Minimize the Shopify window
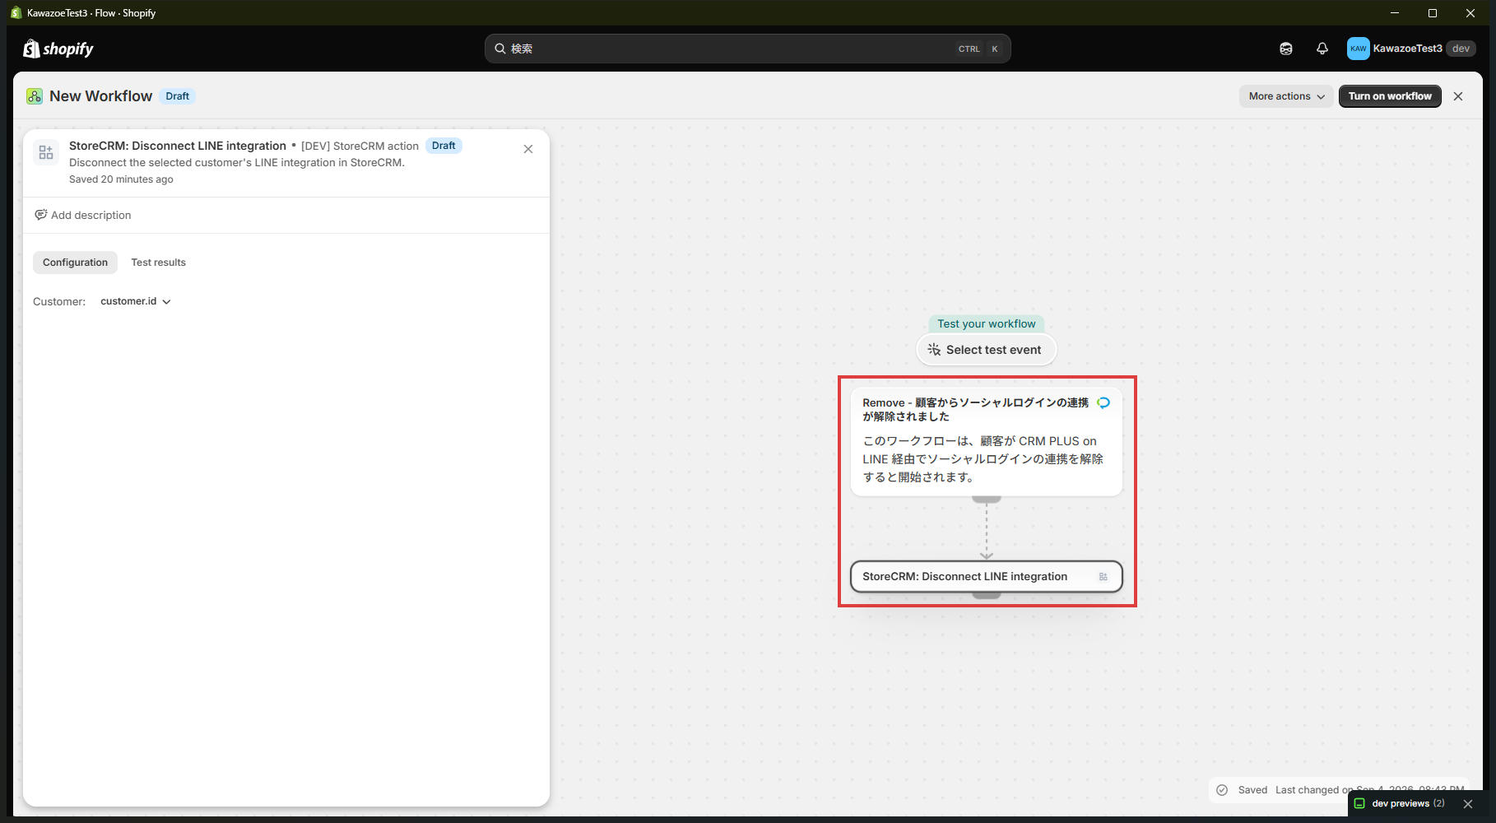The image size is (1496, 823). point(1395,13)
